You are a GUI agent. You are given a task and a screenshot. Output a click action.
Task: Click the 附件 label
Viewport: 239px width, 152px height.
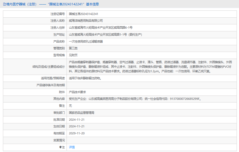click(x=62, y=92)
